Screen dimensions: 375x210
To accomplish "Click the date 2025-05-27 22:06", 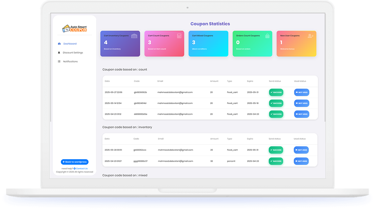I will tap(113, 92).
